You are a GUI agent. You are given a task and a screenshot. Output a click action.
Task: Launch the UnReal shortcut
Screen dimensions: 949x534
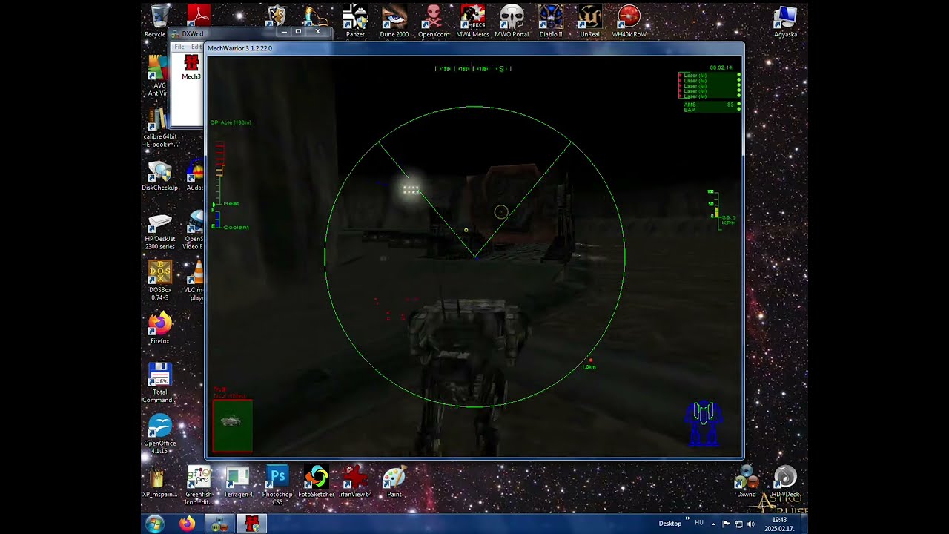click(x=590, y=20)
